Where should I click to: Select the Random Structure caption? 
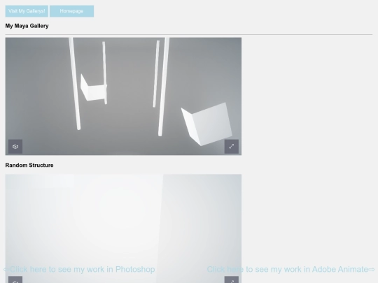coord(29,165)
